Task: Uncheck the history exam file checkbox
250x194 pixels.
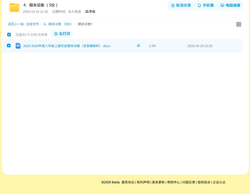Action: [9, 45]
